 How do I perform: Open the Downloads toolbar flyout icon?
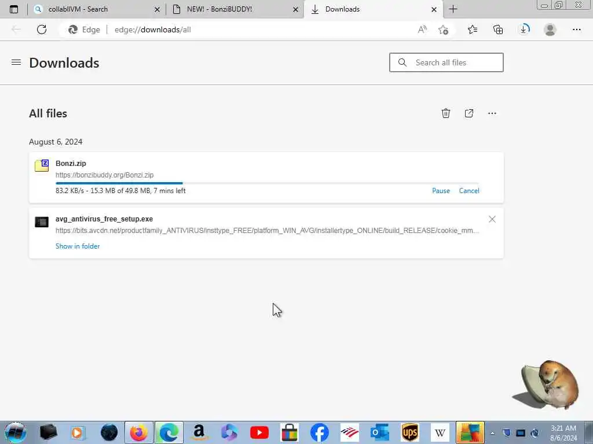(524, 29)
